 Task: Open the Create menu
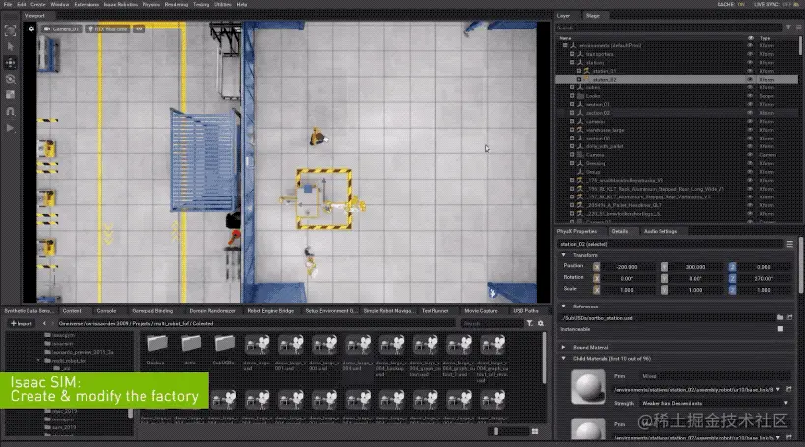[38, 4]
